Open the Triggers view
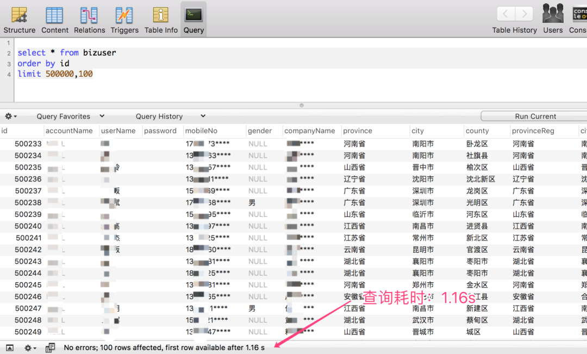Image resolution: width=587 pixels, height=354 pixels. coord(124,15)
